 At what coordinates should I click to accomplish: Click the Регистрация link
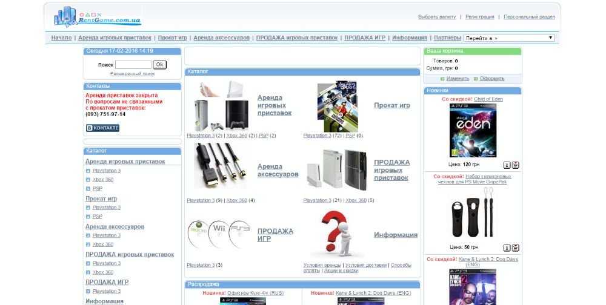479,17
